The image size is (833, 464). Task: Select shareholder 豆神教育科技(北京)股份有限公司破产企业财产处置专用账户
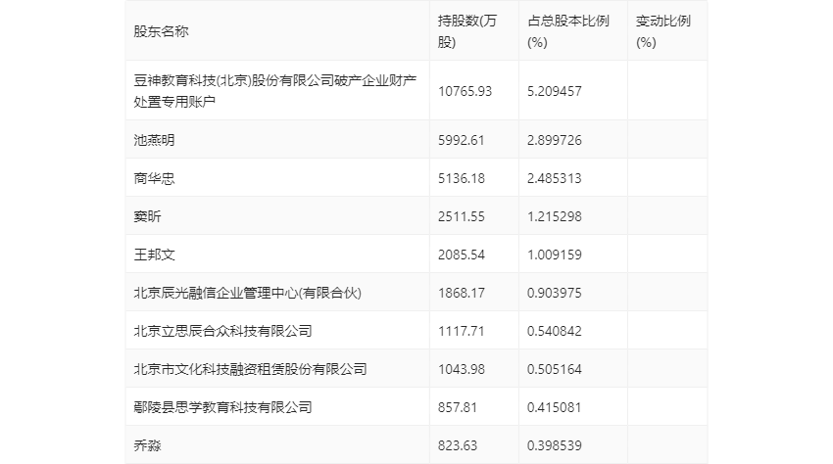click(275, 91)
